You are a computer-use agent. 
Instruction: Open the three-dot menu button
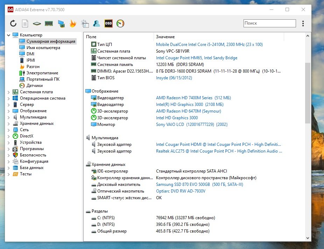(303, 23)
